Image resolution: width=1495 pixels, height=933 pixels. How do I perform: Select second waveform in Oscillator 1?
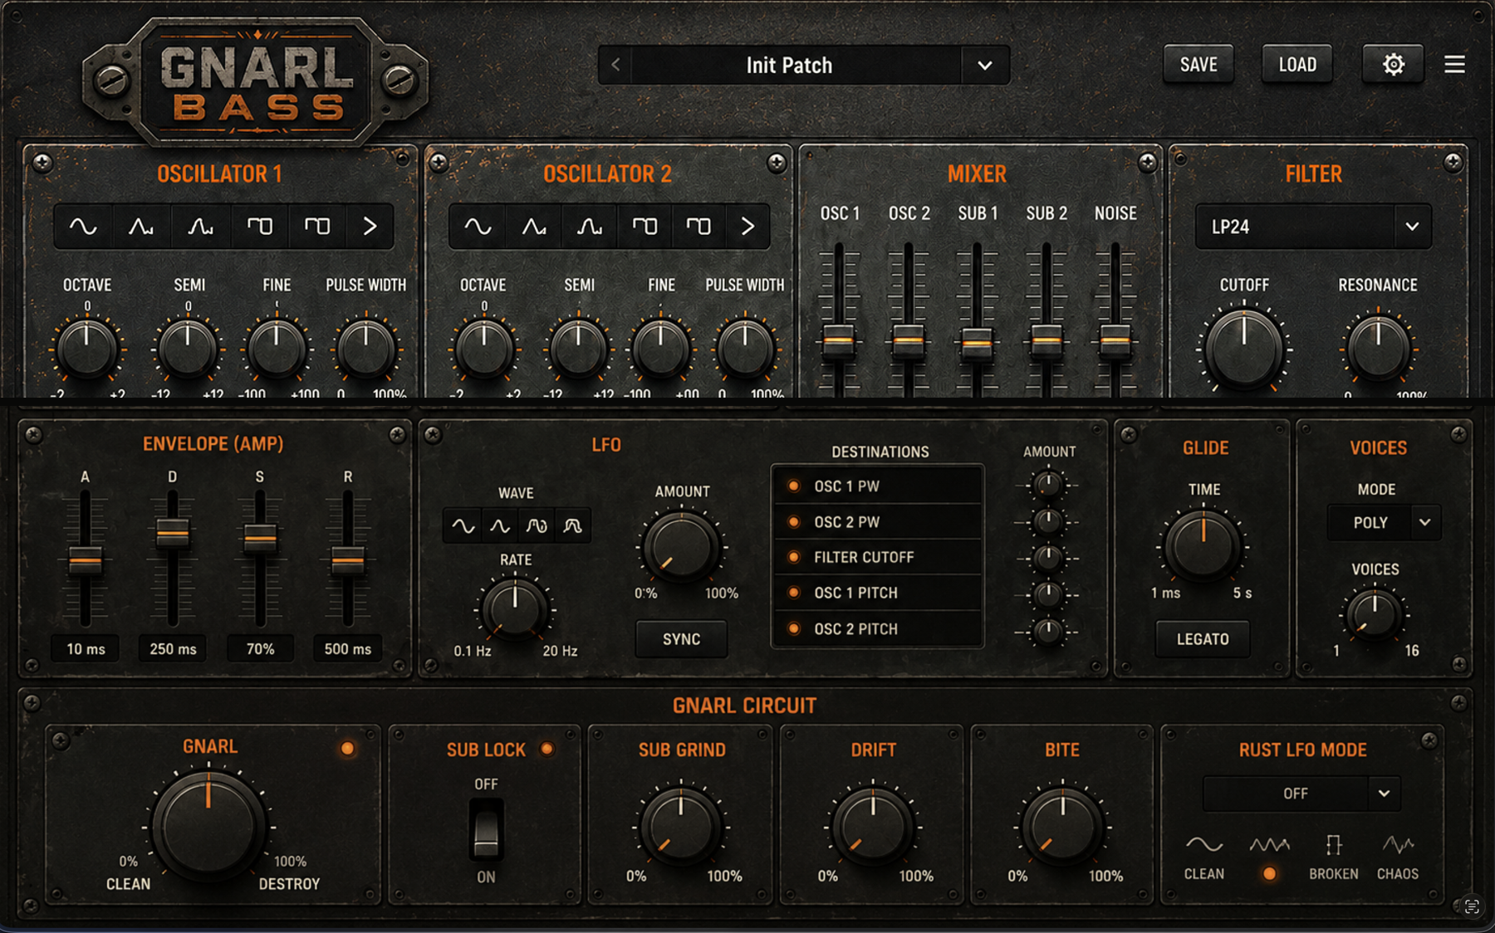click(x=141, y=226)
